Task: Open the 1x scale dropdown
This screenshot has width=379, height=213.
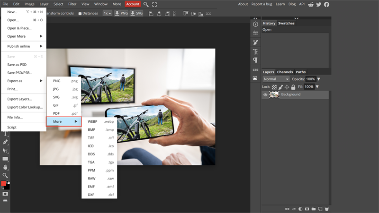Action: pos(108,13)
